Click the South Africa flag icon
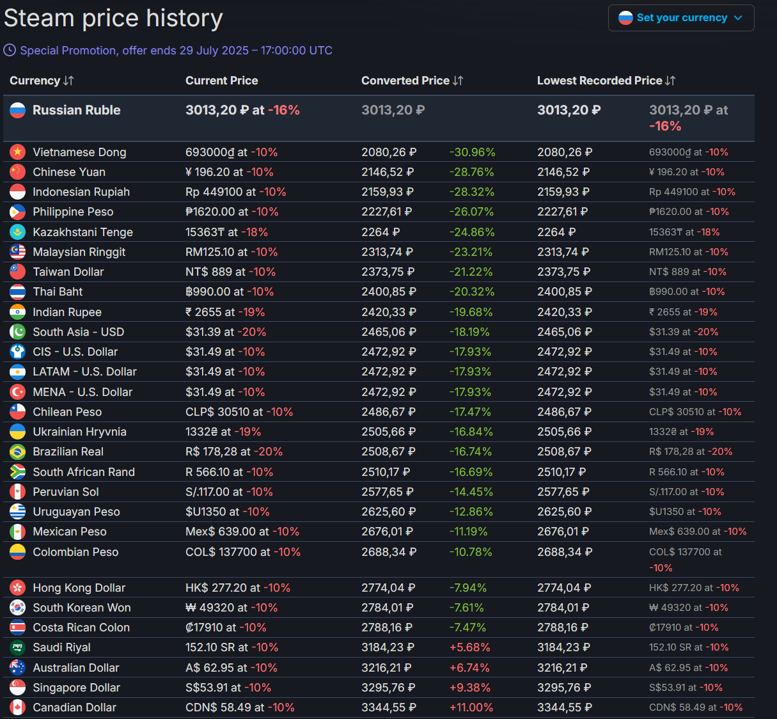This screenshot has width=777, height=719. [x=18, y=471]
